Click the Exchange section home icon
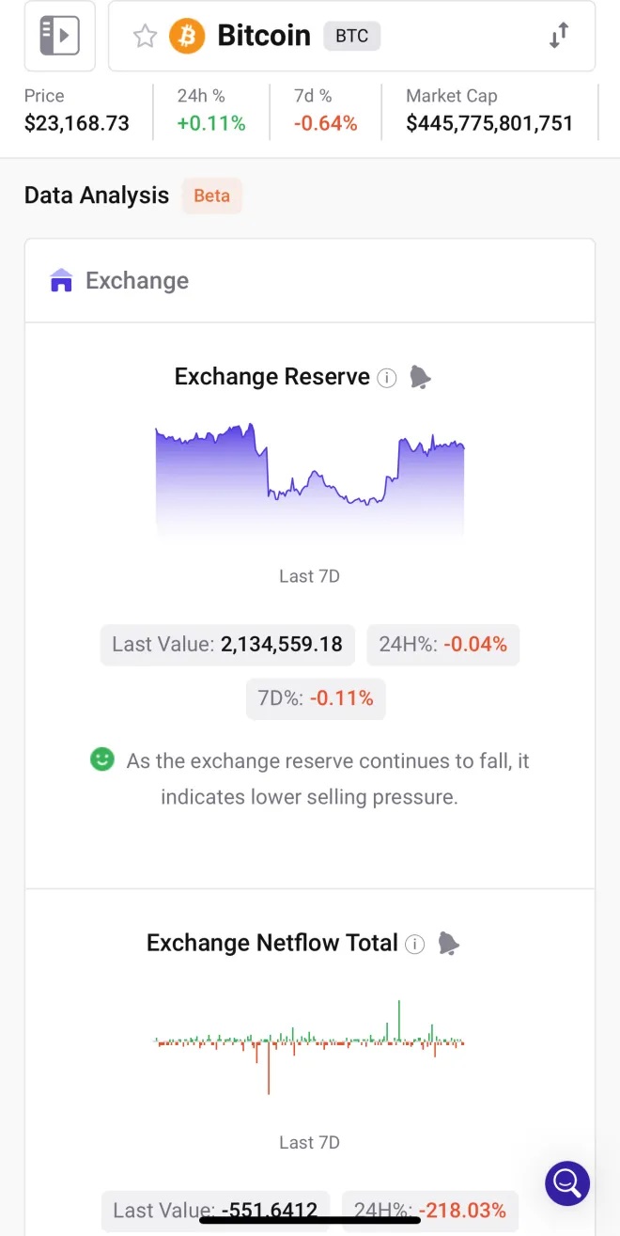The height and width of the screenshot is (1236, 620). point(61,280)
